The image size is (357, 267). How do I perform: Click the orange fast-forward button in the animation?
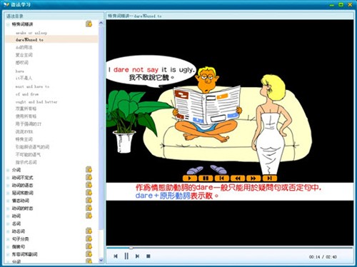coord(253,178)
